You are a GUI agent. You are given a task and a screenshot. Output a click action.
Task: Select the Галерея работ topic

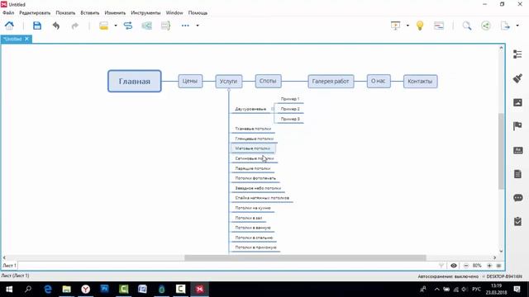331,81
